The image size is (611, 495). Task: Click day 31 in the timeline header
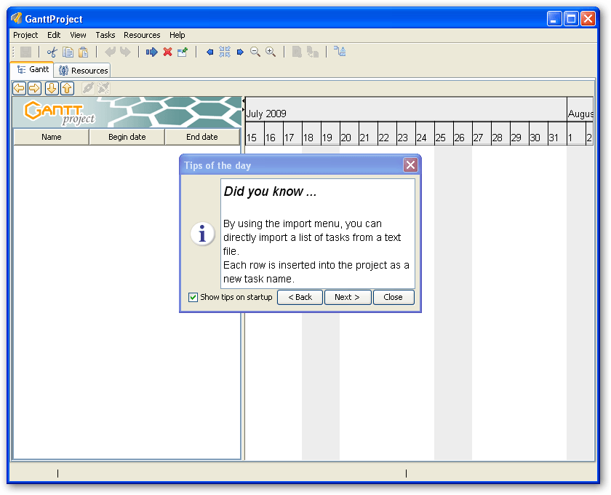(557, 134)
